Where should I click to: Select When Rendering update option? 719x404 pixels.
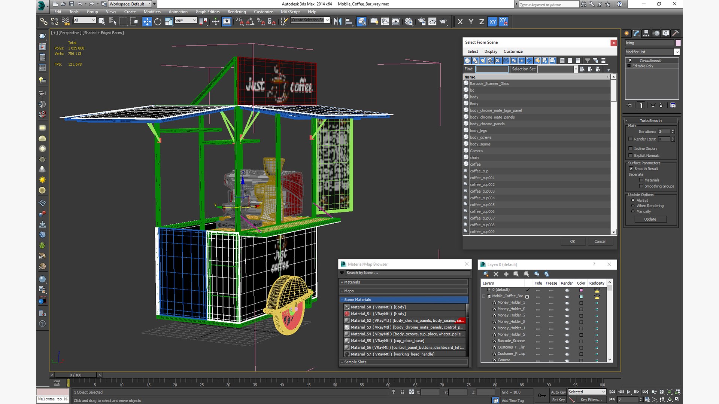633,206
